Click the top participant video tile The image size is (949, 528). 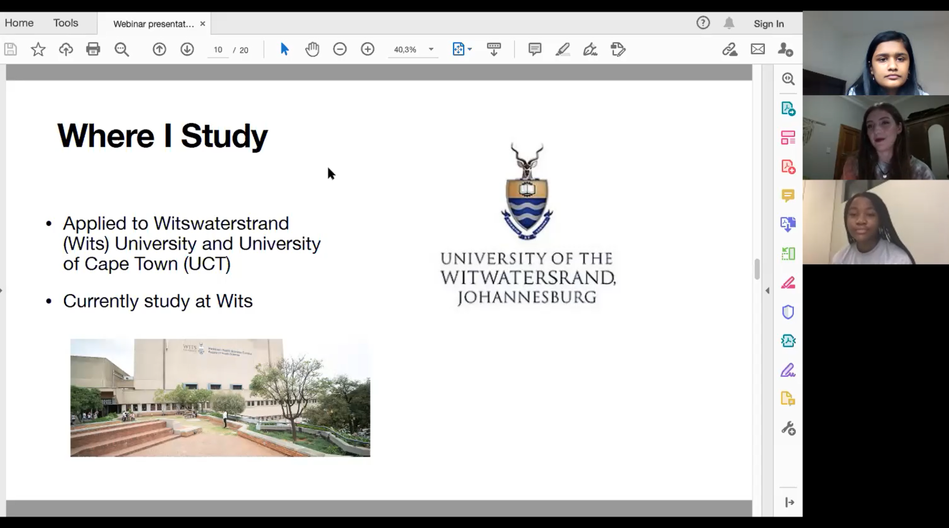click(876, 53)
